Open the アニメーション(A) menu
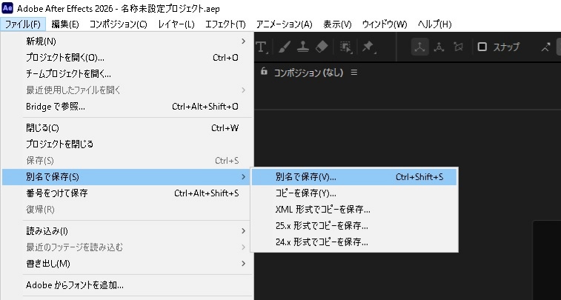The height and width of the screenshot is (300, 561). point(284,24)
